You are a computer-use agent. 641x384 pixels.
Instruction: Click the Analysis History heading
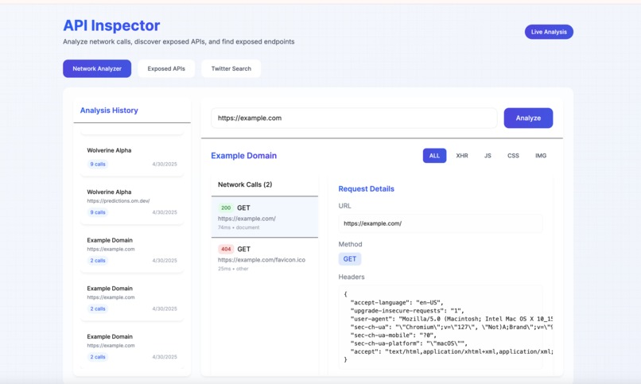(109, 111)
